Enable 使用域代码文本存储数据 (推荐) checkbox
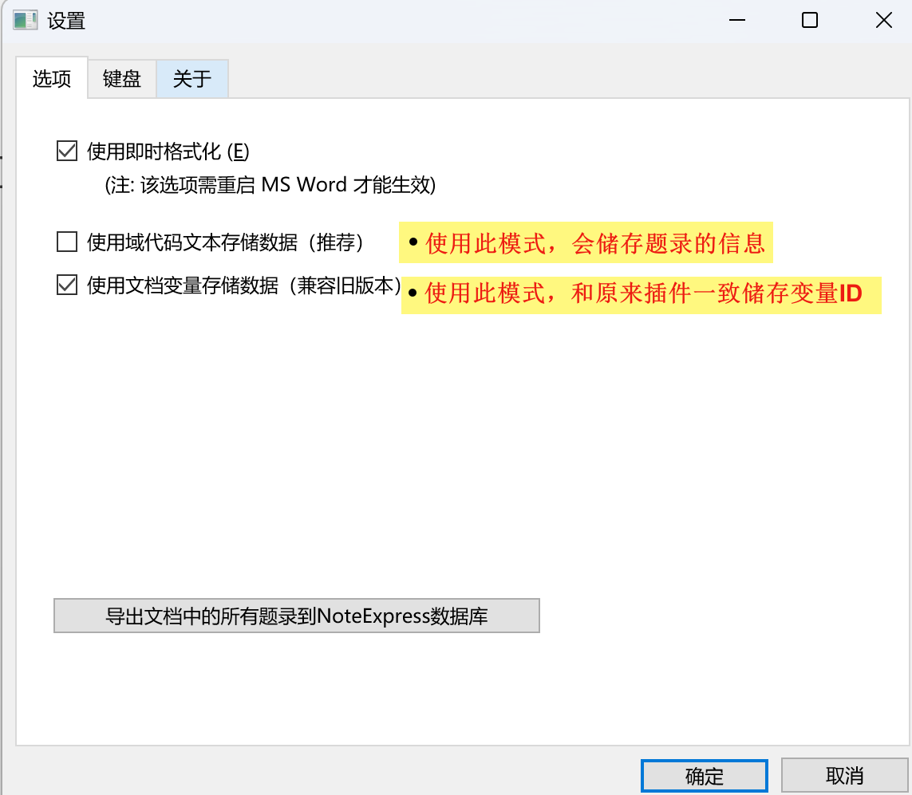Screen dimensions: 912x795 pos(67,242)
